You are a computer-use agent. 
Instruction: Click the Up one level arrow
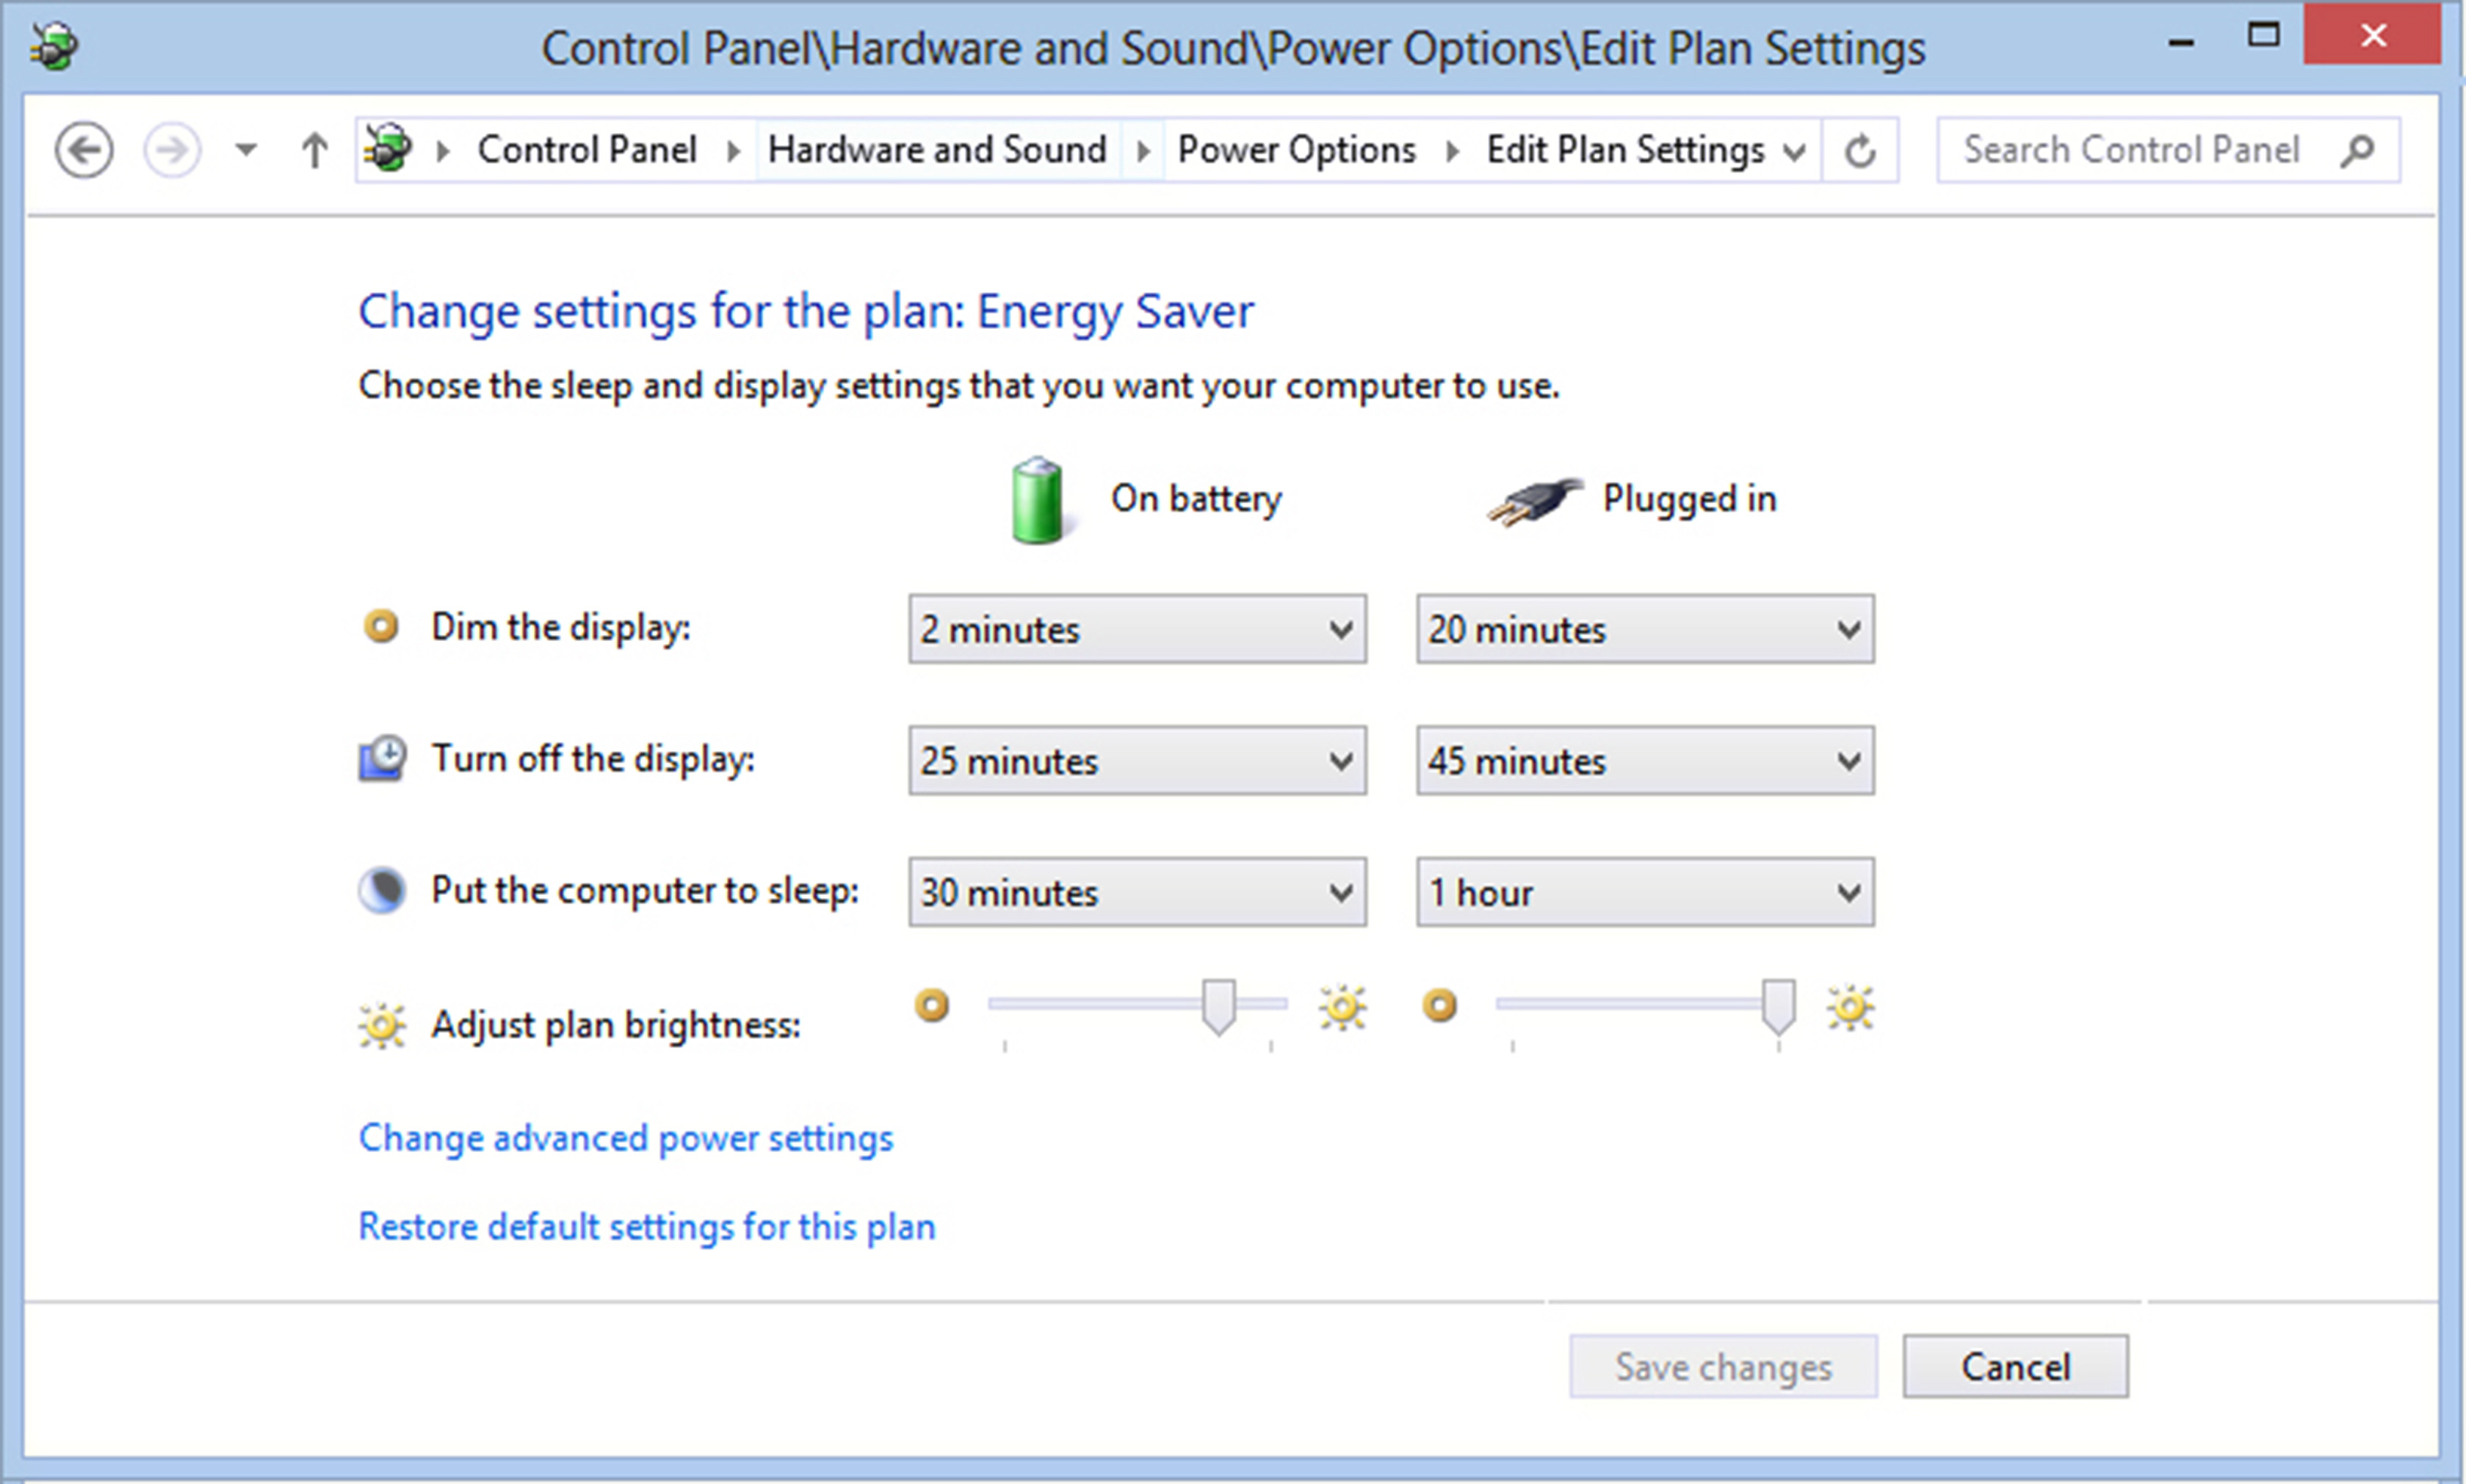[x=315, y=151]
